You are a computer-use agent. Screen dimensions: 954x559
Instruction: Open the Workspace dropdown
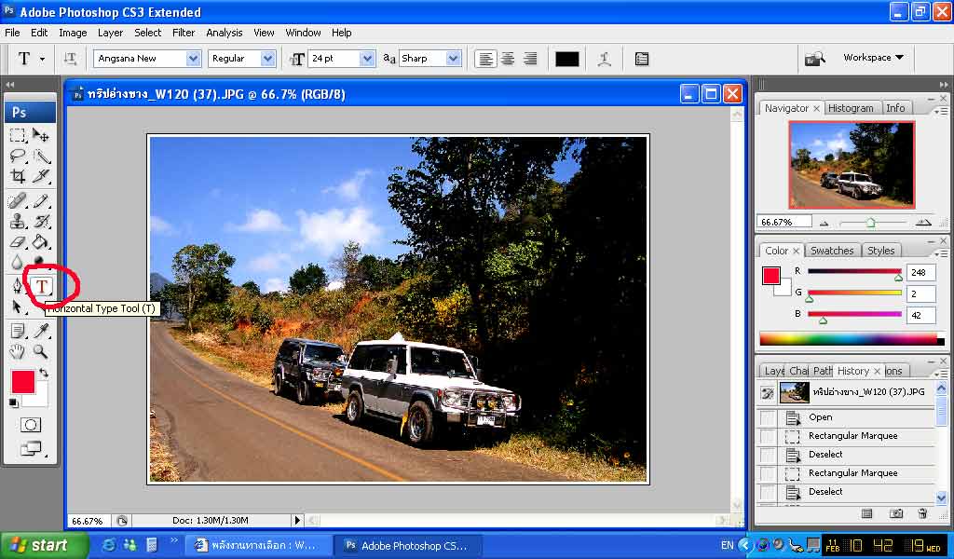click(873, 57)
